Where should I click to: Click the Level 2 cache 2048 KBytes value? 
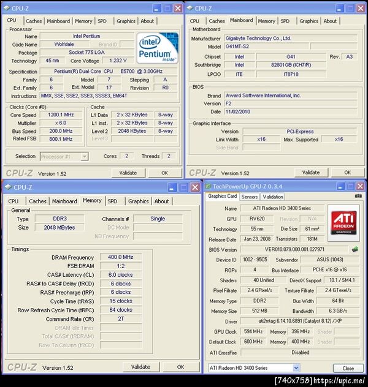(x=132, y=131)
